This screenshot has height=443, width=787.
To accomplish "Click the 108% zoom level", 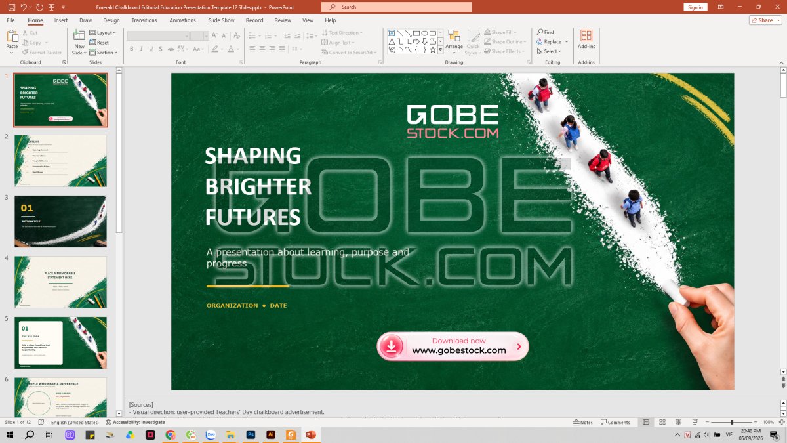I will [769, 422].
